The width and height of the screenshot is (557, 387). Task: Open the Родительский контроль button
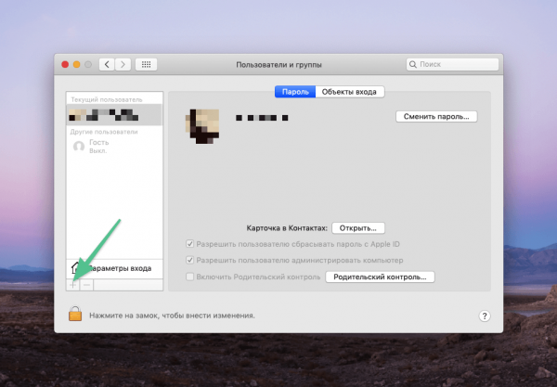coord(380,277)
